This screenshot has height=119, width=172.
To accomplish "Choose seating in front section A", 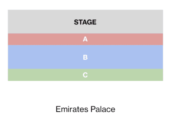I will click(120, 39).
